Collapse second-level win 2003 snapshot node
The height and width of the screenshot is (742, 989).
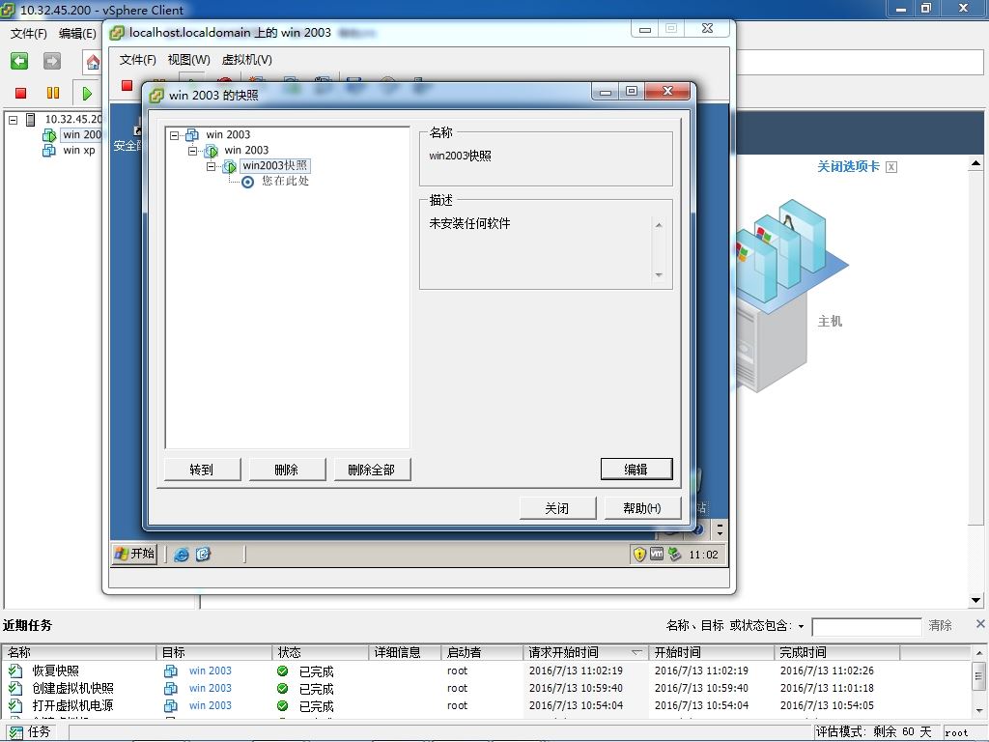click(x=193, y=151)
